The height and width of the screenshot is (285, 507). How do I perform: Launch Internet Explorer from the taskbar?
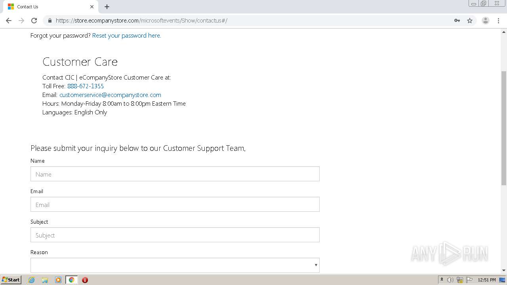(31, 280)
